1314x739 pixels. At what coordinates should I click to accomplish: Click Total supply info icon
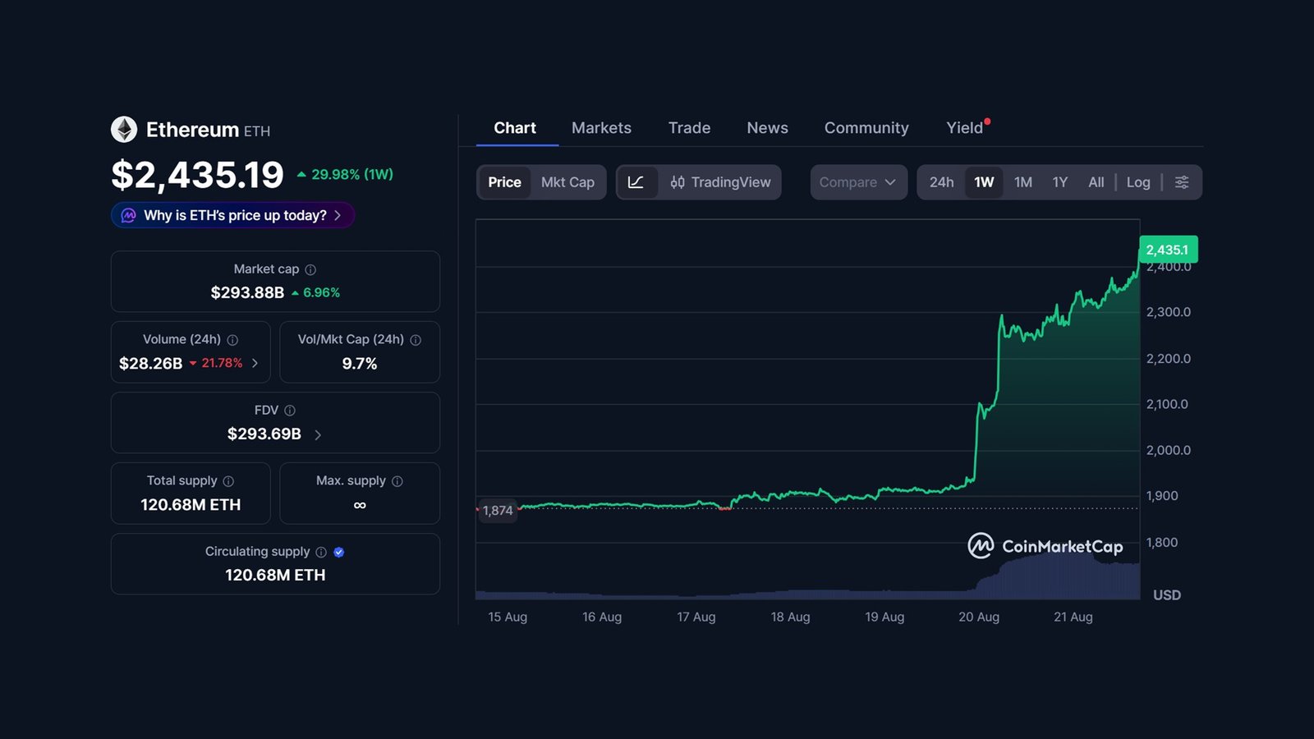[x=228, y=481]
